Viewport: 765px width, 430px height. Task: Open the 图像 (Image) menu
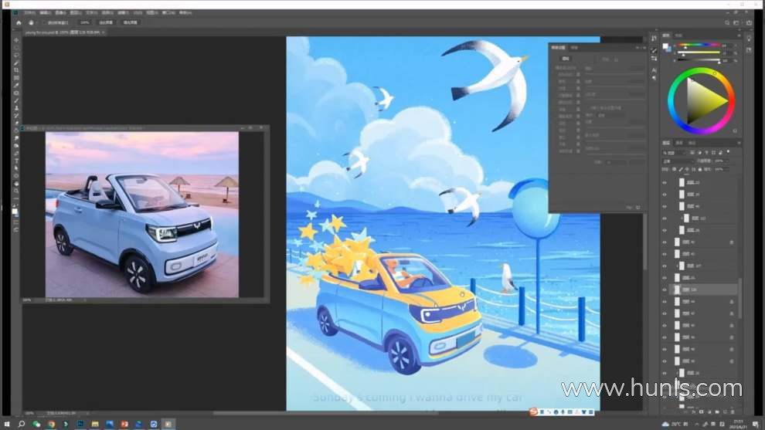[60, 12]
